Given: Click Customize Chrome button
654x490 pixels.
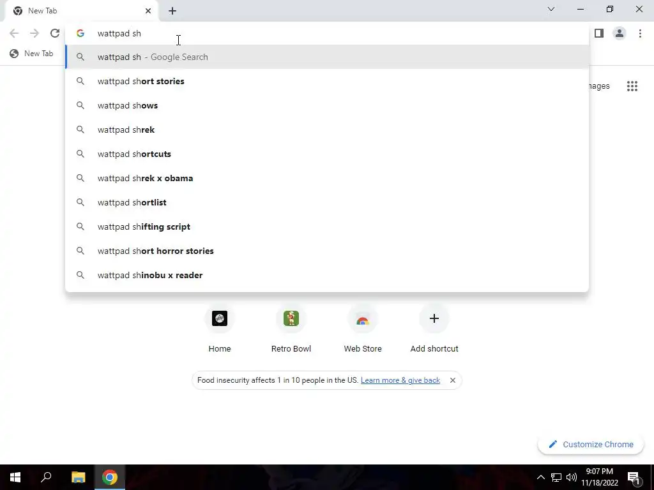Looking at the screenshot, I should (x=591, y=444).
